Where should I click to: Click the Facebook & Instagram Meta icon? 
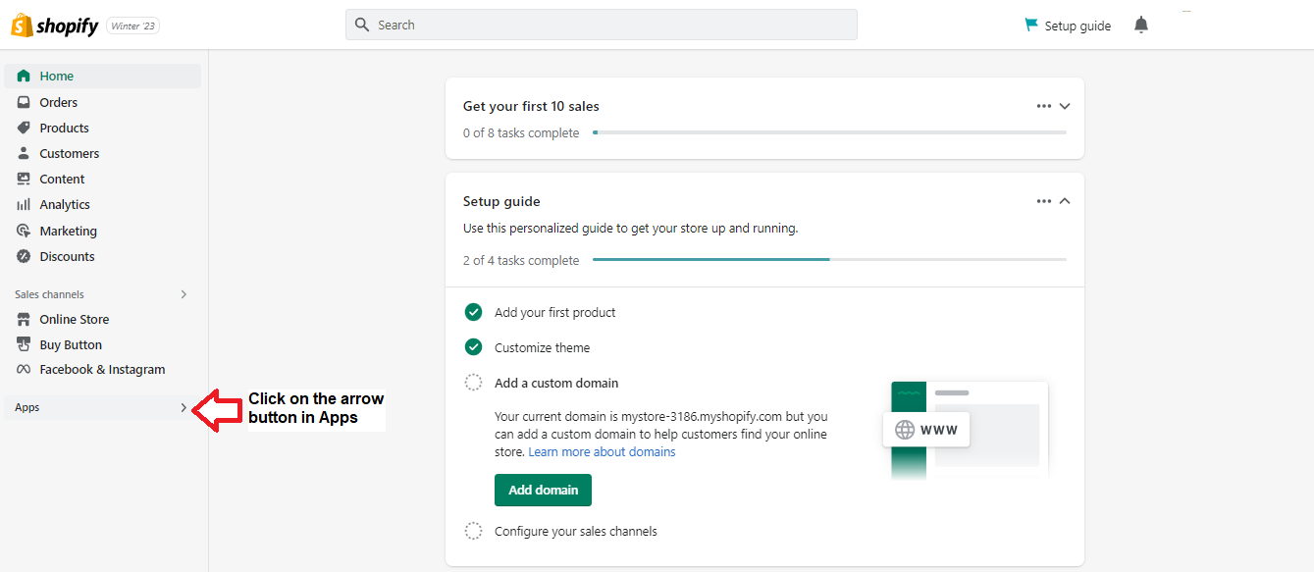click(x=24, y=370)
